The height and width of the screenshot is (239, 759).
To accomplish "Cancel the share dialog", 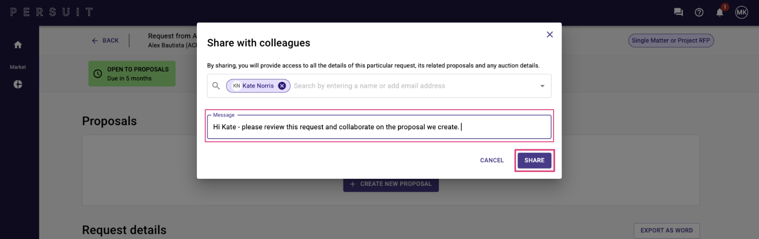I will point(492,161).
